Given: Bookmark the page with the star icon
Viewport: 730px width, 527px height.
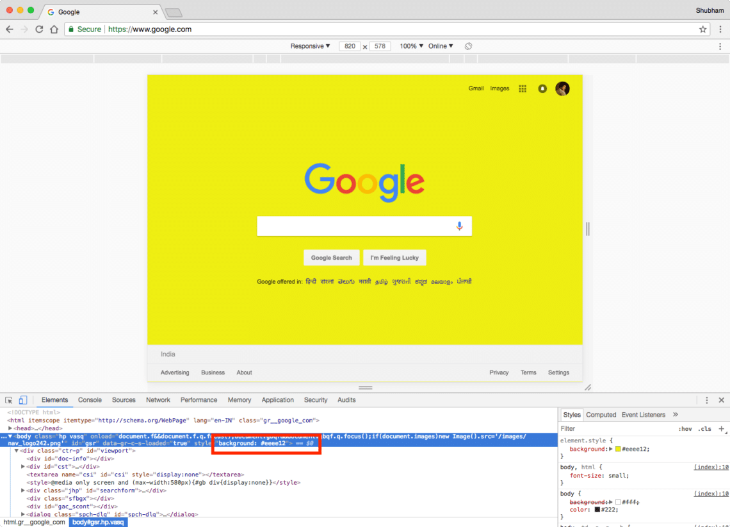Looking at the screenshot, I should (x=702, y=29).
